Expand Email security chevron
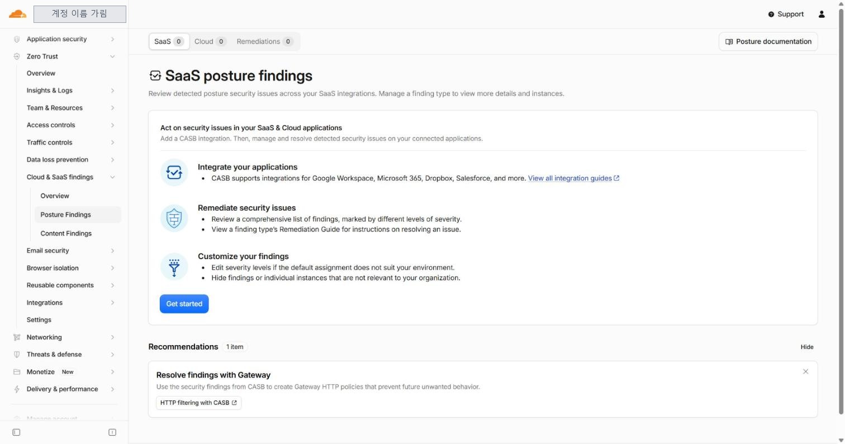845x444 pixels. tap(112, 251)
